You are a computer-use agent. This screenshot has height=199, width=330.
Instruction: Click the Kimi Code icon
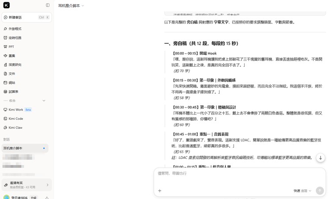[5, 119]
